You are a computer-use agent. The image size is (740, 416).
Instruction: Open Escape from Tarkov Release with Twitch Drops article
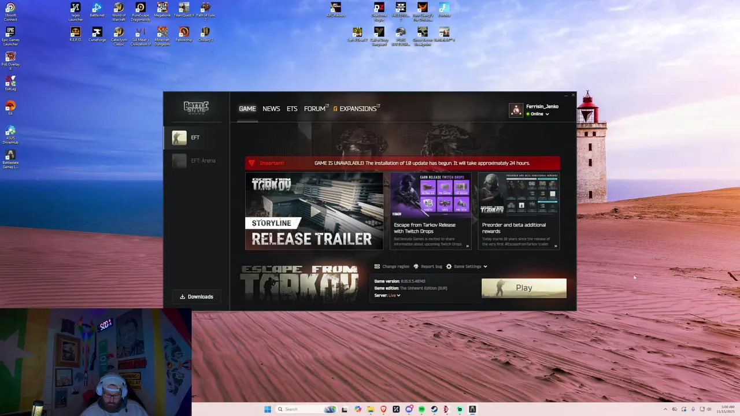(430, 228)
